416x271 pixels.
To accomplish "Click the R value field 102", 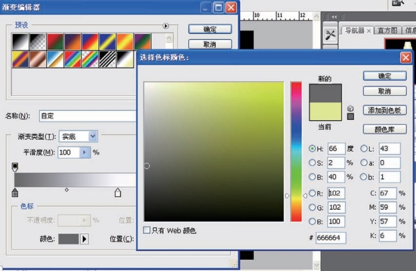I will tap(336, 193).
